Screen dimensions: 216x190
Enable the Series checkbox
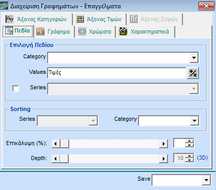pos(16,89)
